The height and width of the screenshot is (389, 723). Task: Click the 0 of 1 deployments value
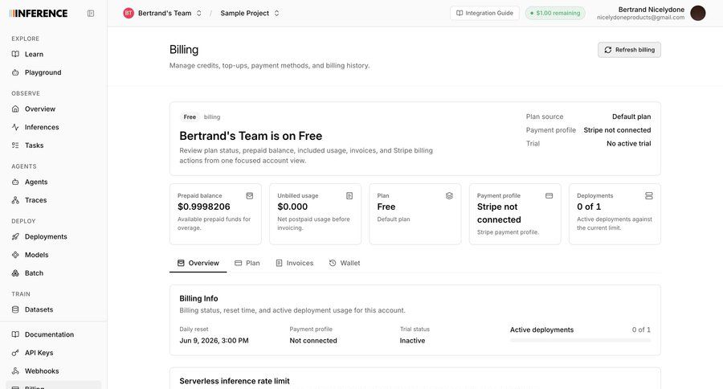589,207
